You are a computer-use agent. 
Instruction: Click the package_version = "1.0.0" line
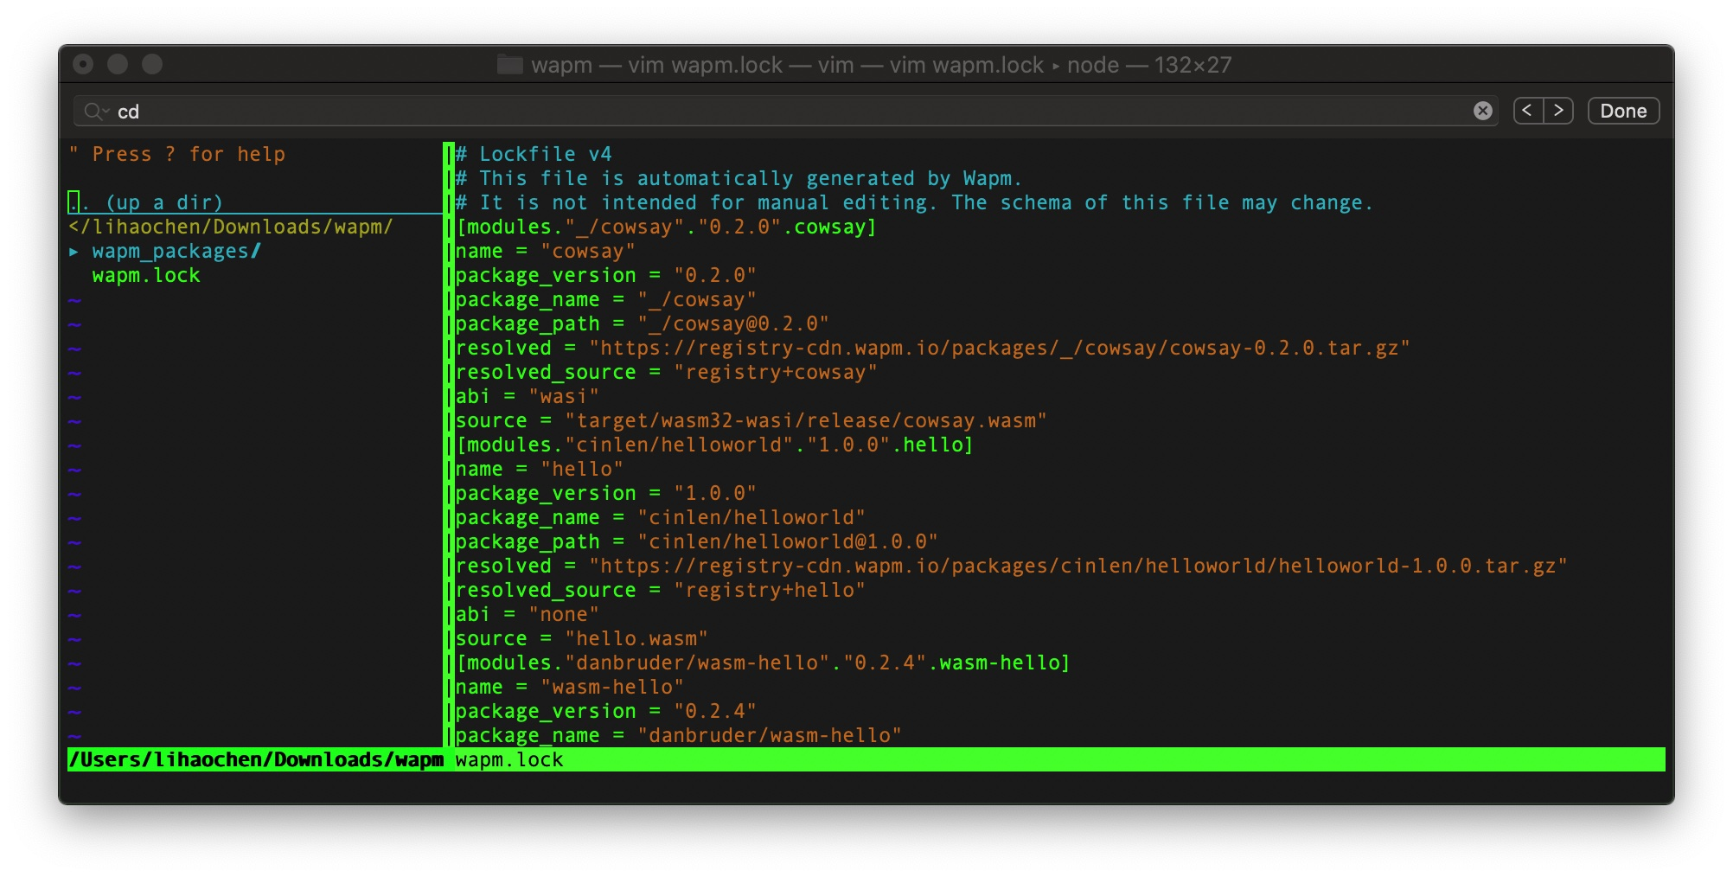pyautogui.click(x=606, y=493)
